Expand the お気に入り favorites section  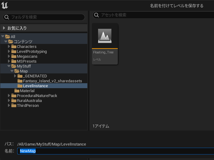[4, 28]
